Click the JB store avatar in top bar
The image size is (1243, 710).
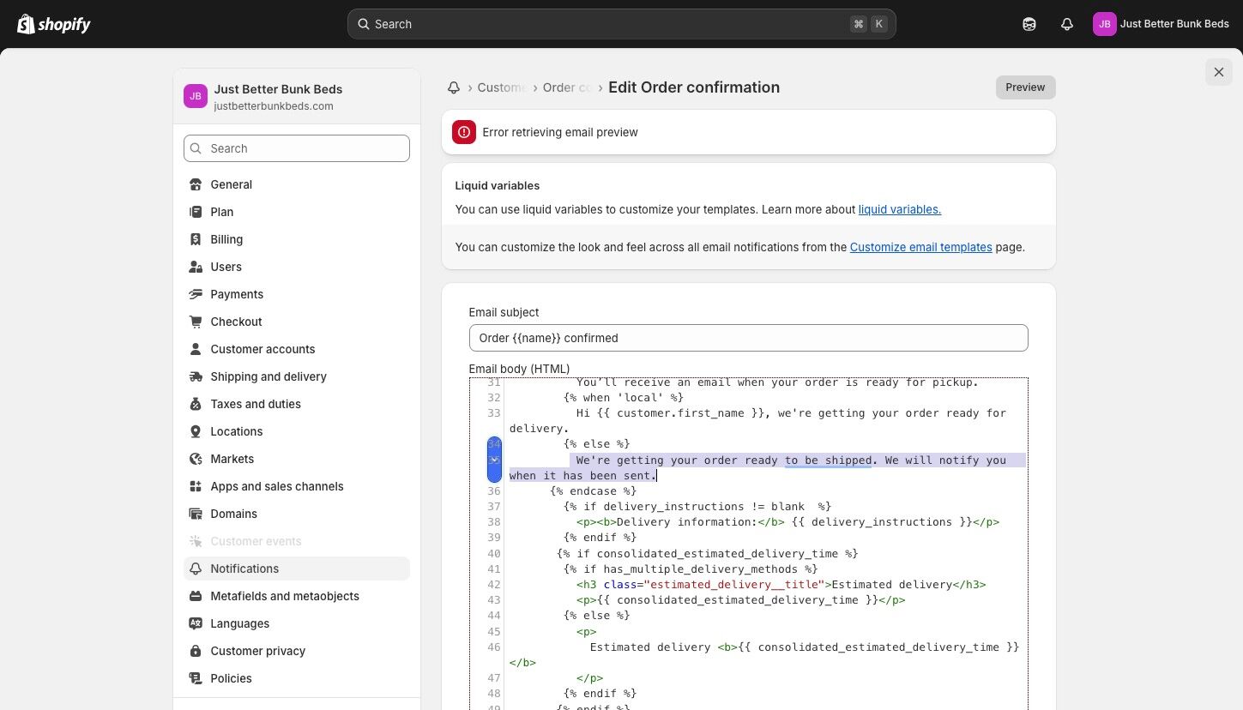point(1104,24)
